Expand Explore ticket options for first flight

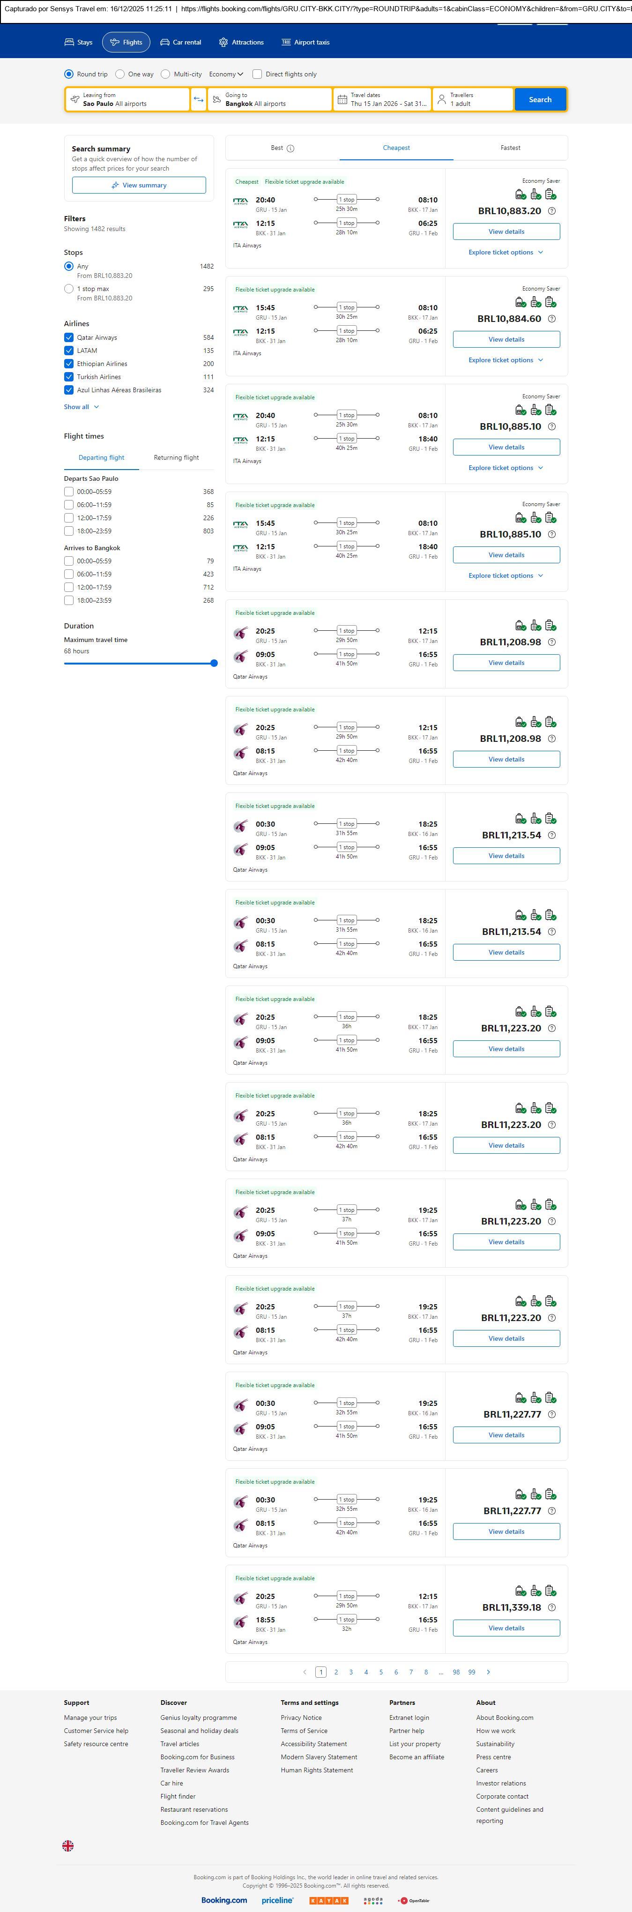pos(506,253)
